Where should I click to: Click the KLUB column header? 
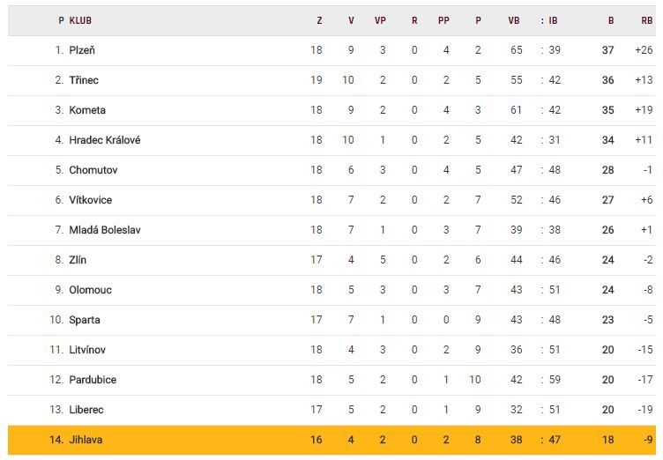coord(80,20)
